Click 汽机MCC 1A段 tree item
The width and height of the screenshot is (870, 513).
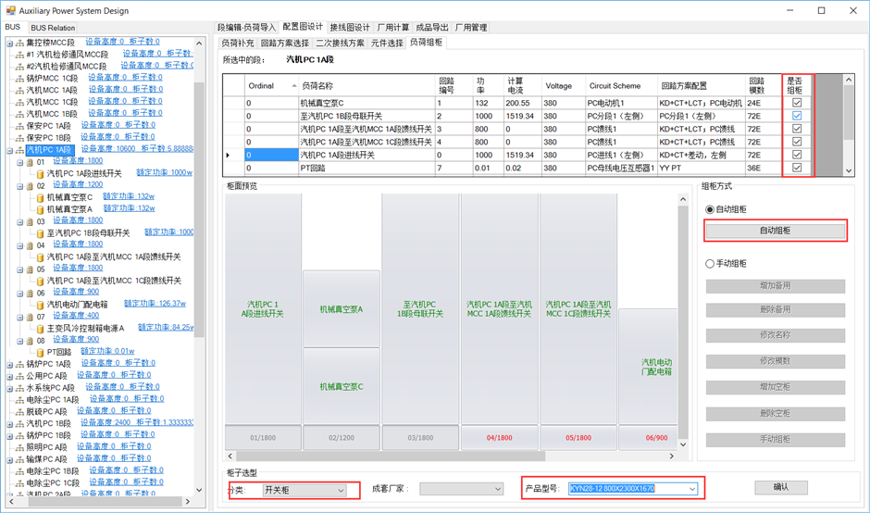(x=52, y=91)
